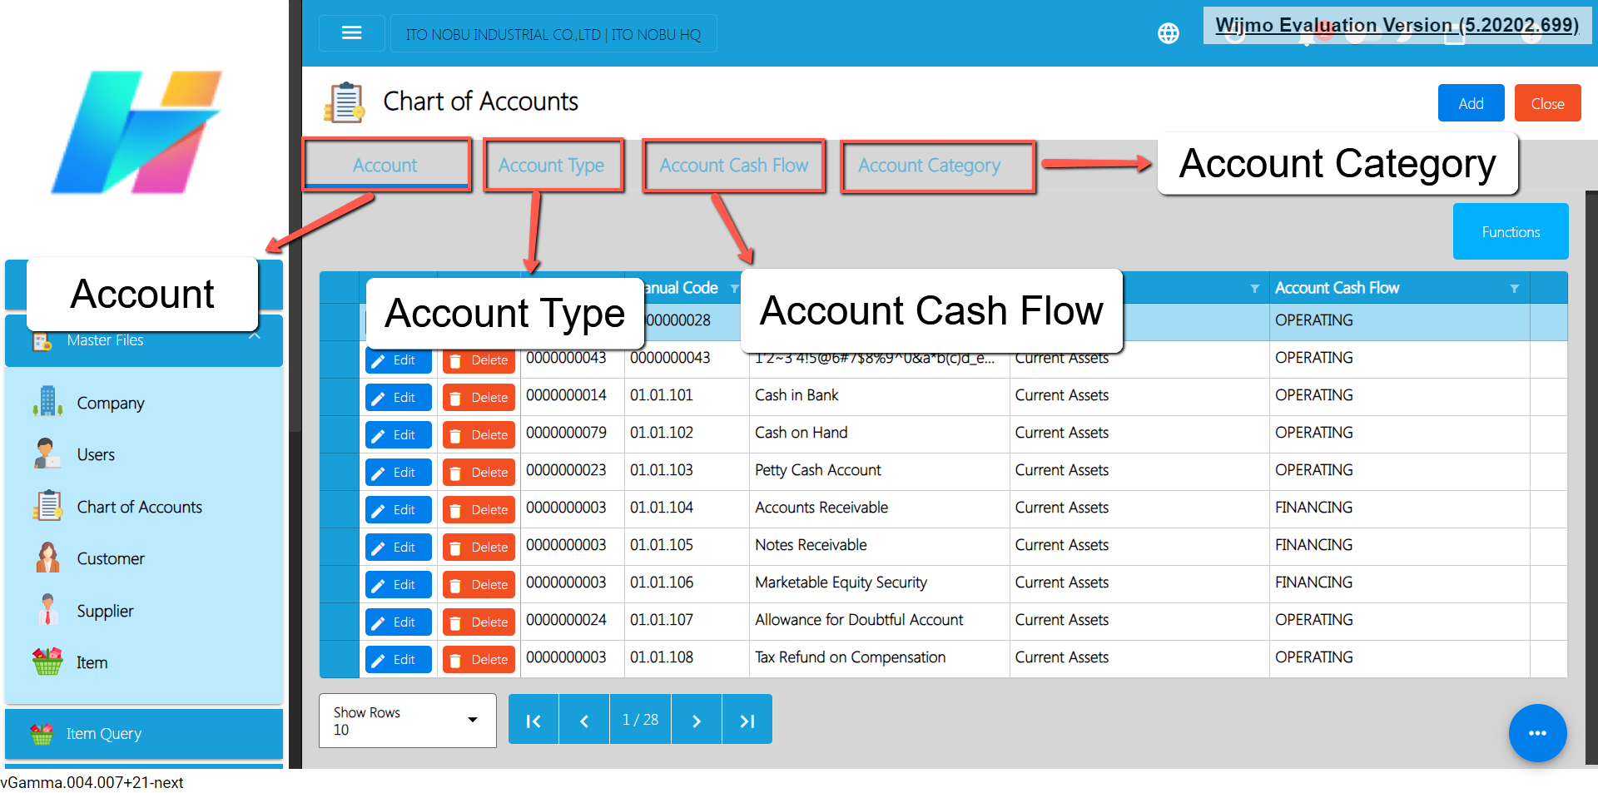Click the Company building icon in sidebar
This screenshot has height=793, width=1598.
click(x=47, y=402)
